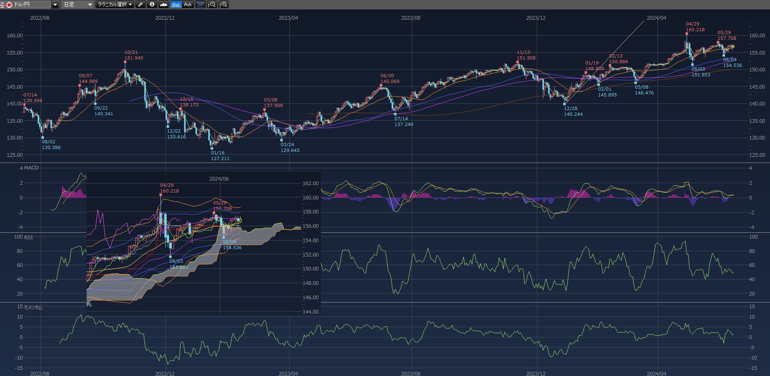The height and width of the screenshot is (376, 770).
Task: Zoom out the chart vertically
Action: coord(212,5)
